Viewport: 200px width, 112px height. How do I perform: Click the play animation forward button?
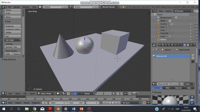tap(113, 103)
